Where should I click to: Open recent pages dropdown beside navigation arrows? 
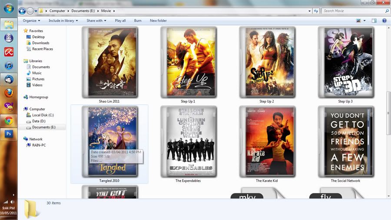point(36,11)
